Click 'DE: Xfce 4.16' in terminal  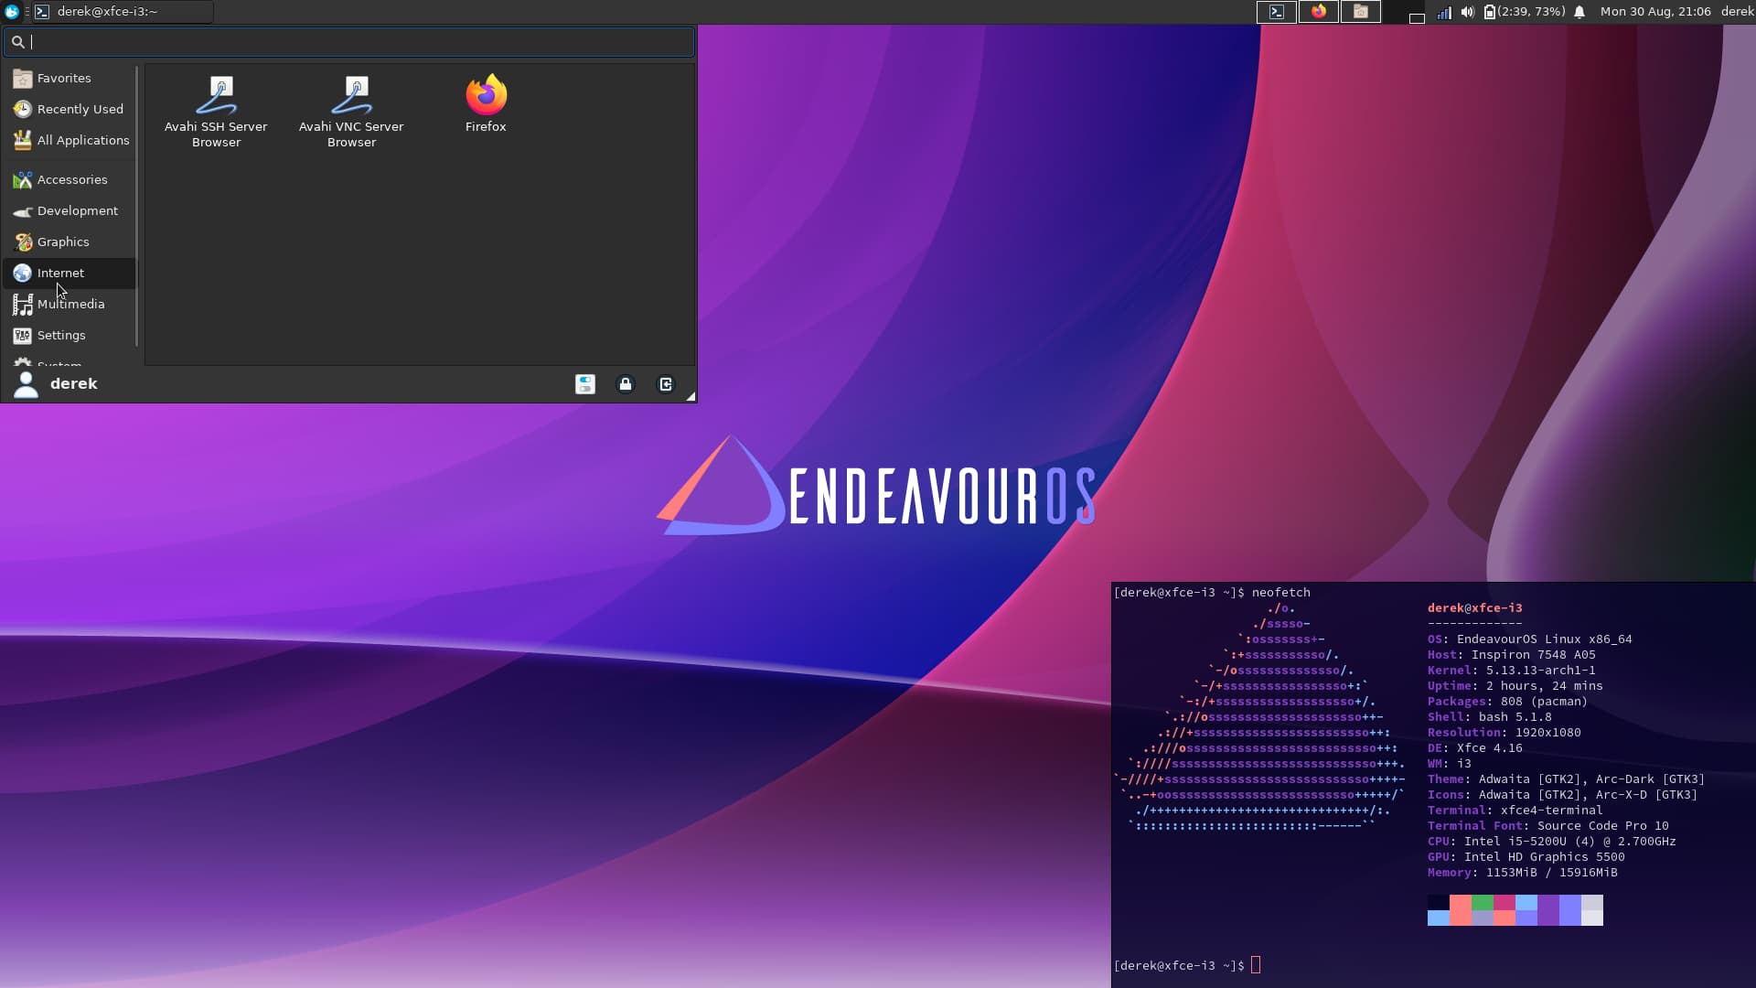[x=1474, y=748]
